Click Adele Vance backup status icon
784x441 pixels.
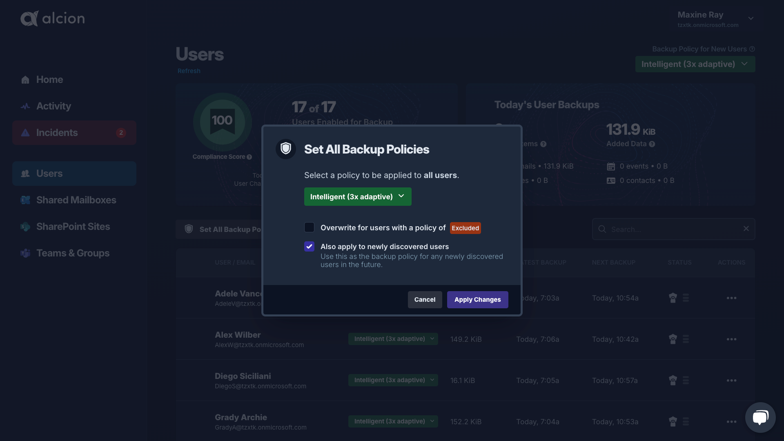[673, 298]
